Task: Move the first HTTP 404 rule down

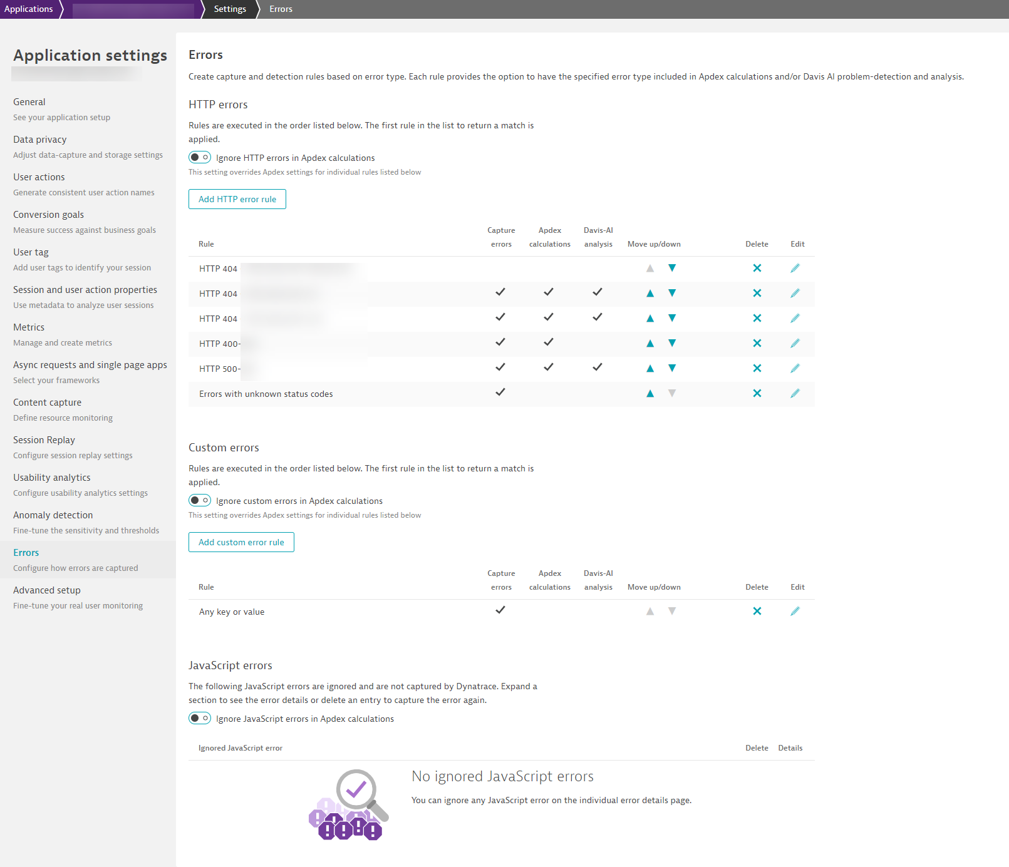Action: tap(672, 268)
